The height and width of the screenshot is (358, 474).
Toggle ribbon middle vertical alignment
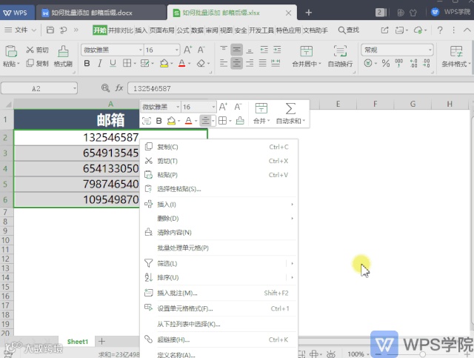click(x=237, y=50)
